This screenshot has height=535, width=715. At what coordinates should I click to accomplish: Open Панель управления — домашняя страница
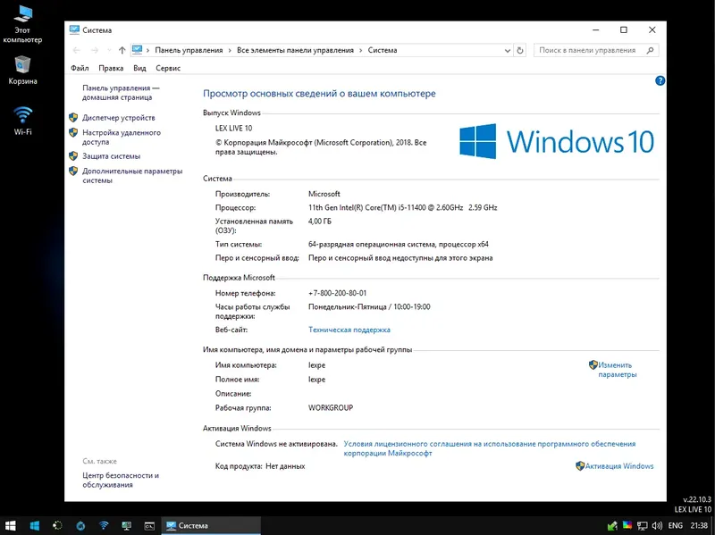coord(121,93)
